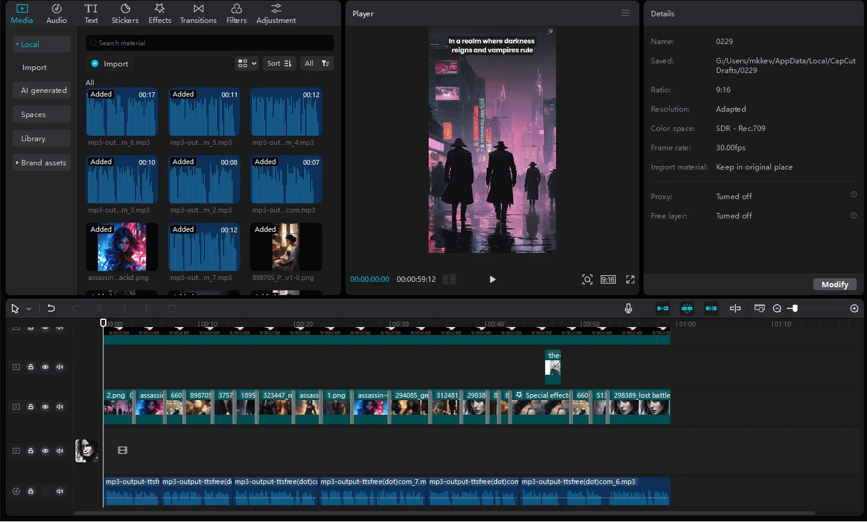This screenshot has width=867, height=522.
Task: Switch to the Audio tab
Action: [x=57, y=13]
